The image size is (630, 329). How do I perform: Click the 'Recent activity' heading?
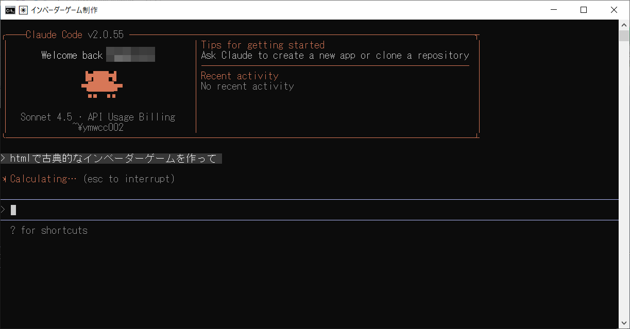pyautogui.click(x=240, y=76)
